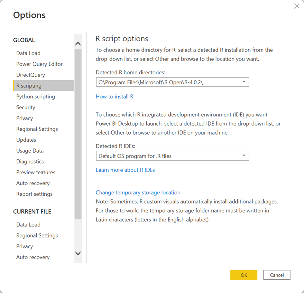Image resolution: width=304 pixels, height=293 pixels.
Task: Click Learn more about R IDEs
Action: click(x=125, y=170)
